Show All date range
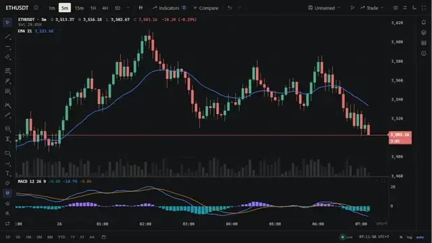 92,237
